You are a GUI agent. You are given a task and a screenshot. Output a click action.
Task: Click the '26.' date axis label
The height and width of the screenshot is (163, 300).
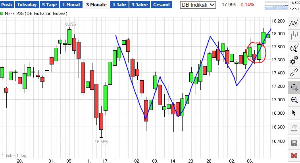point(210,161)
